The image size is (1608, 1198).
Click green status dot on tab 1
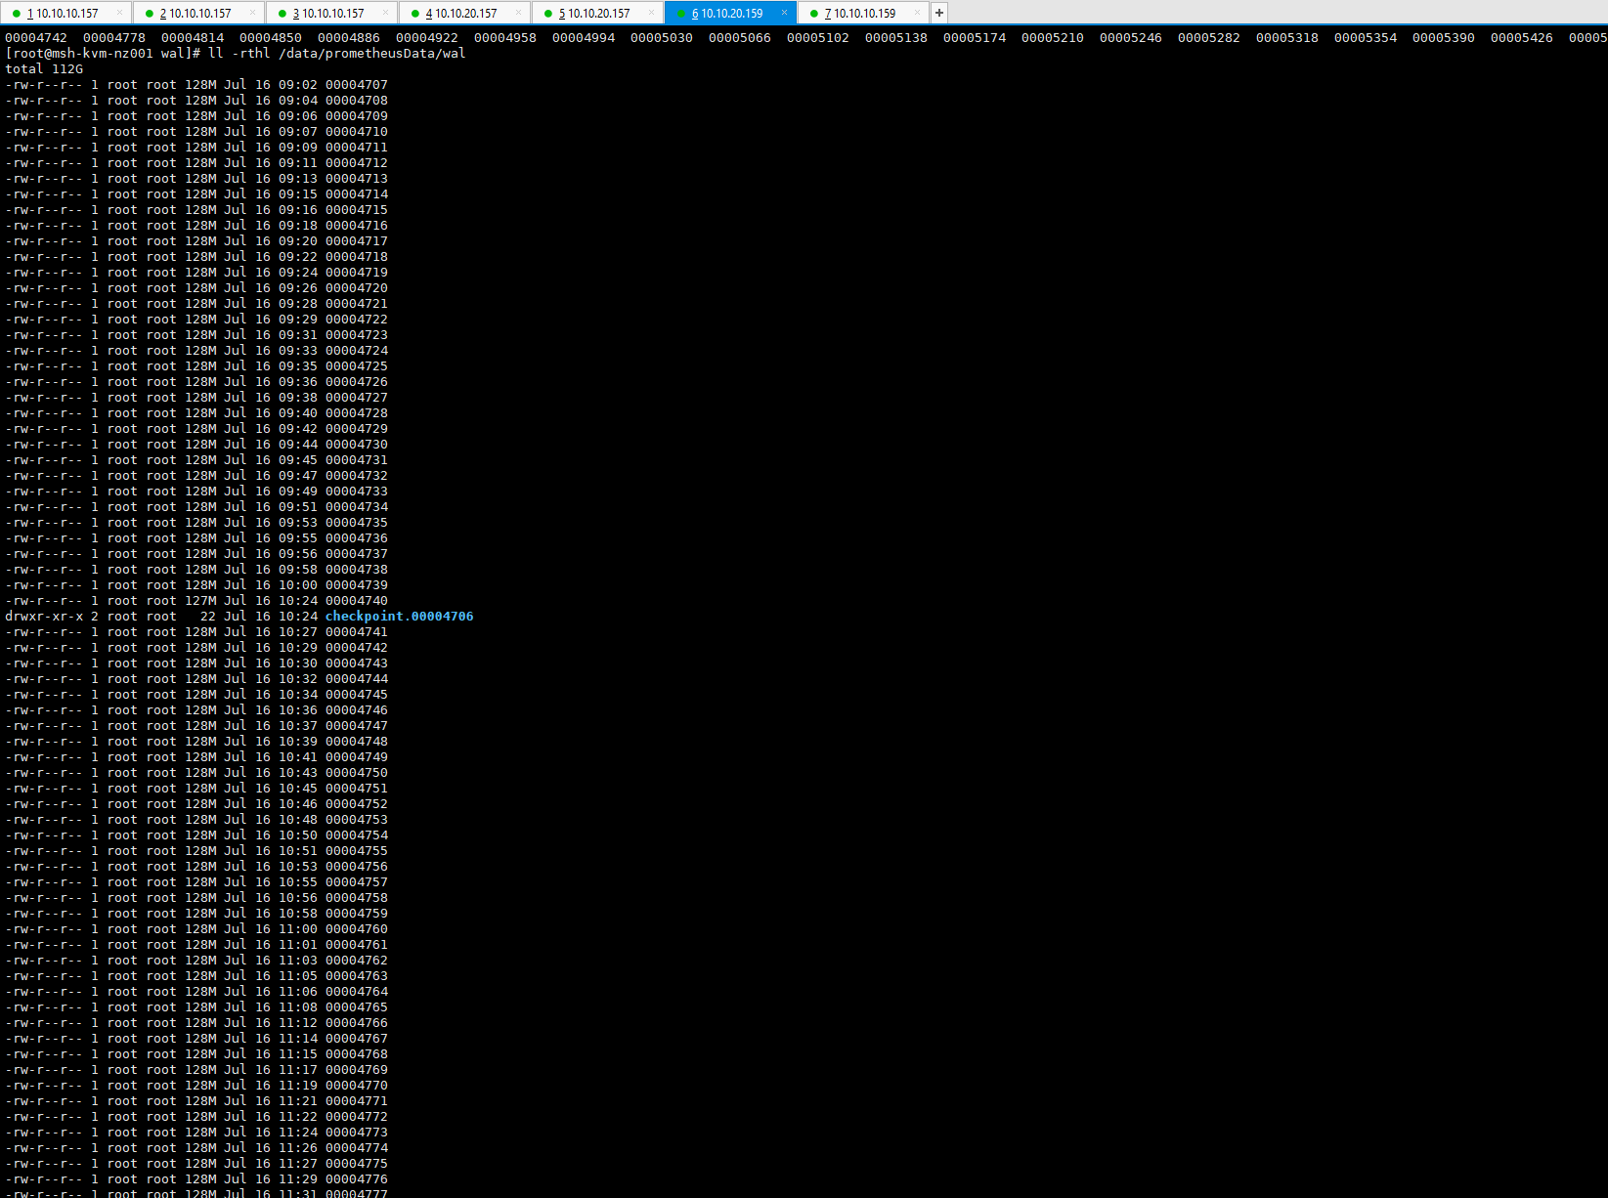[17, 14]
